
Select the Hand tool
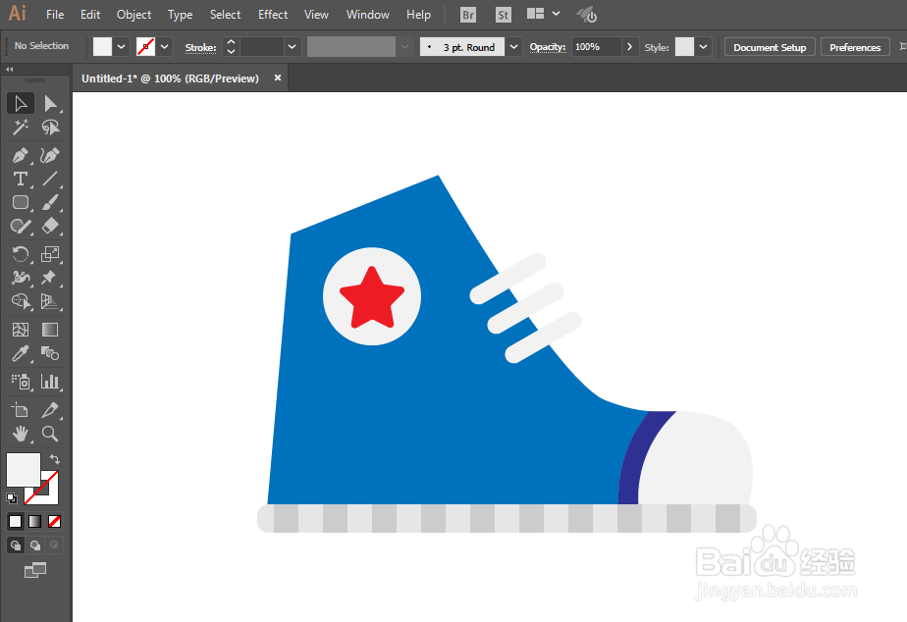pyautogui.click(x=21, y=434)
